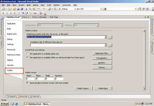Toggle the Hex display button

(x=35, y=13)
